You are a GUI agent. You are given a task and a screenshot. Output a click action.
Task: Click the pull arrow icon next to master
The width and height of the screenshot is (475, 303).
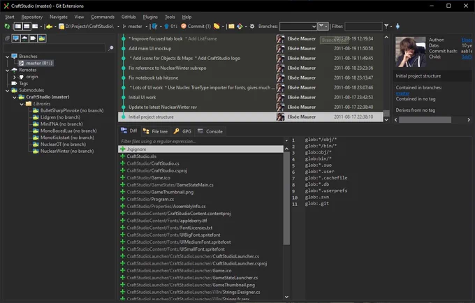pos(154,27)
